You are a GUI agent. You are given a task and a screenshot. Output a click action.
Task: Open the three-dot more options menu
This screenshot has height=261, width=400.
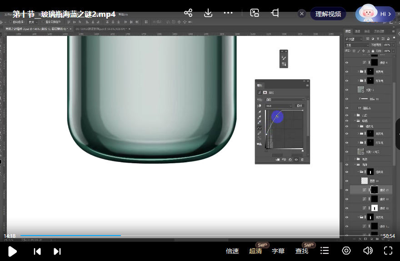228,13
